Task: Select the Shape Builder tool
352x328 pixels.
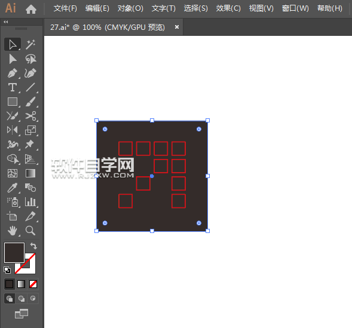Action: click(13, 159)
